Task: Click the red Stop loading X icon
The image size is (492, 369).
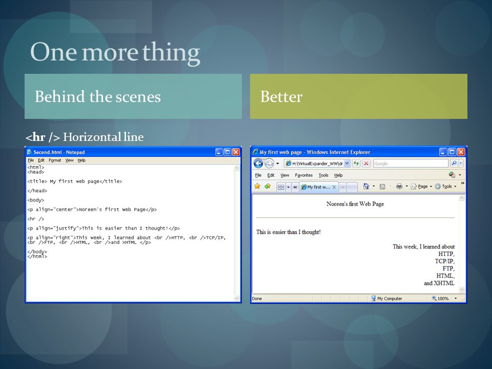Action: pyautogui.click(x=366, y=163)
